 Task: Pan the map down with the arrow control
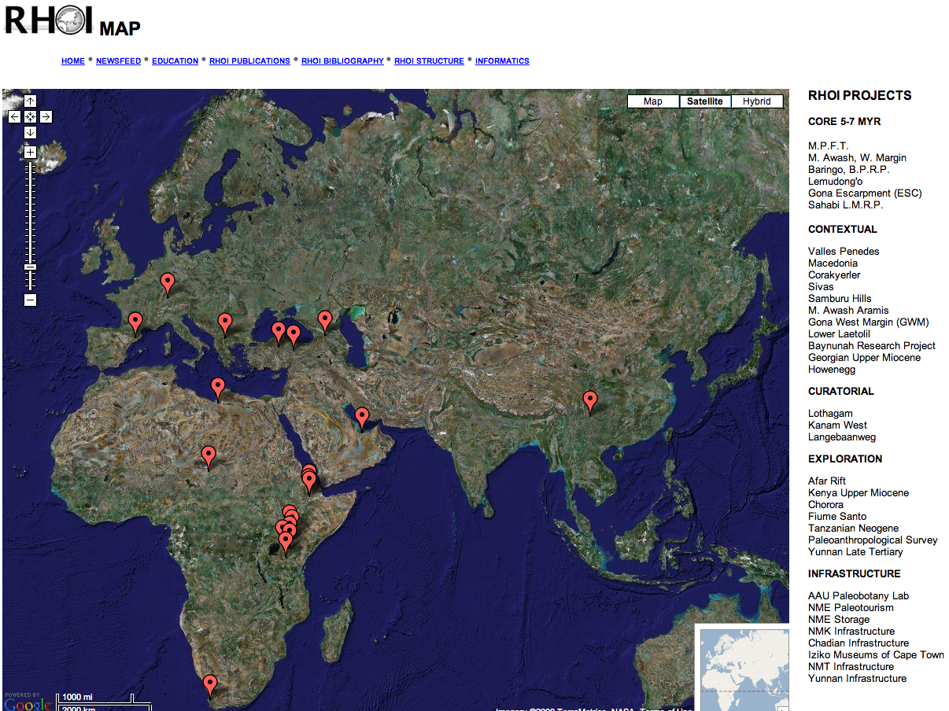click(x=30, y=132)
